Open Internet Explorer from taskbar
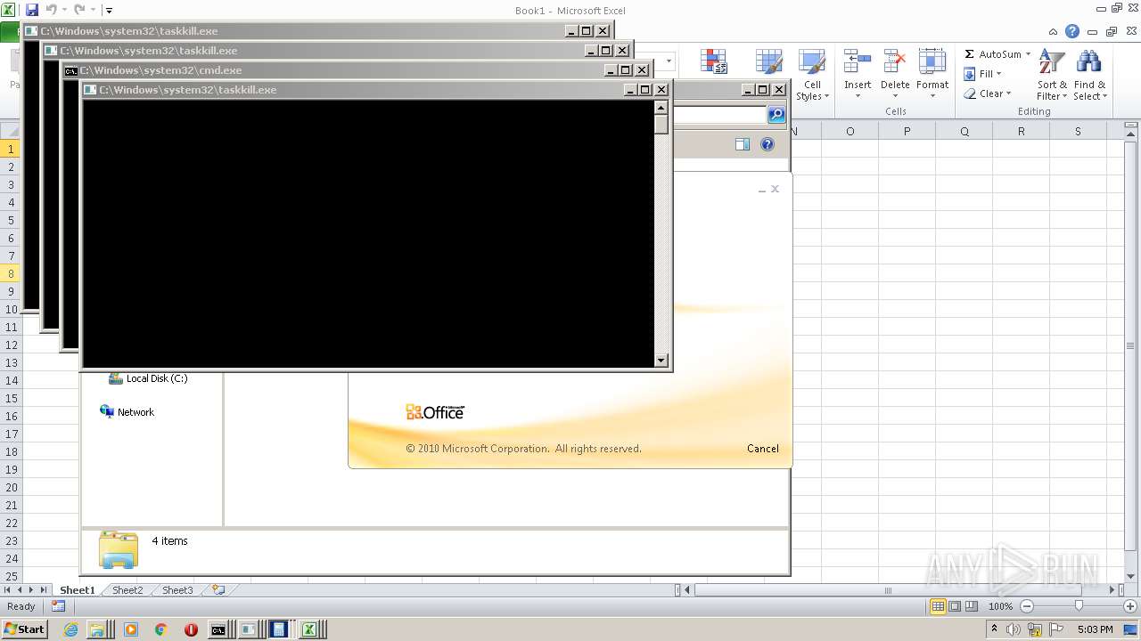Viewport: 1141px width, 641px height. coord(71,629)
